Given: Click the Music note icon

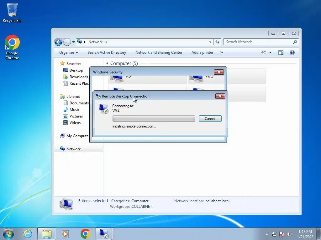Looking at the screenshot, I should coord(66,110).
